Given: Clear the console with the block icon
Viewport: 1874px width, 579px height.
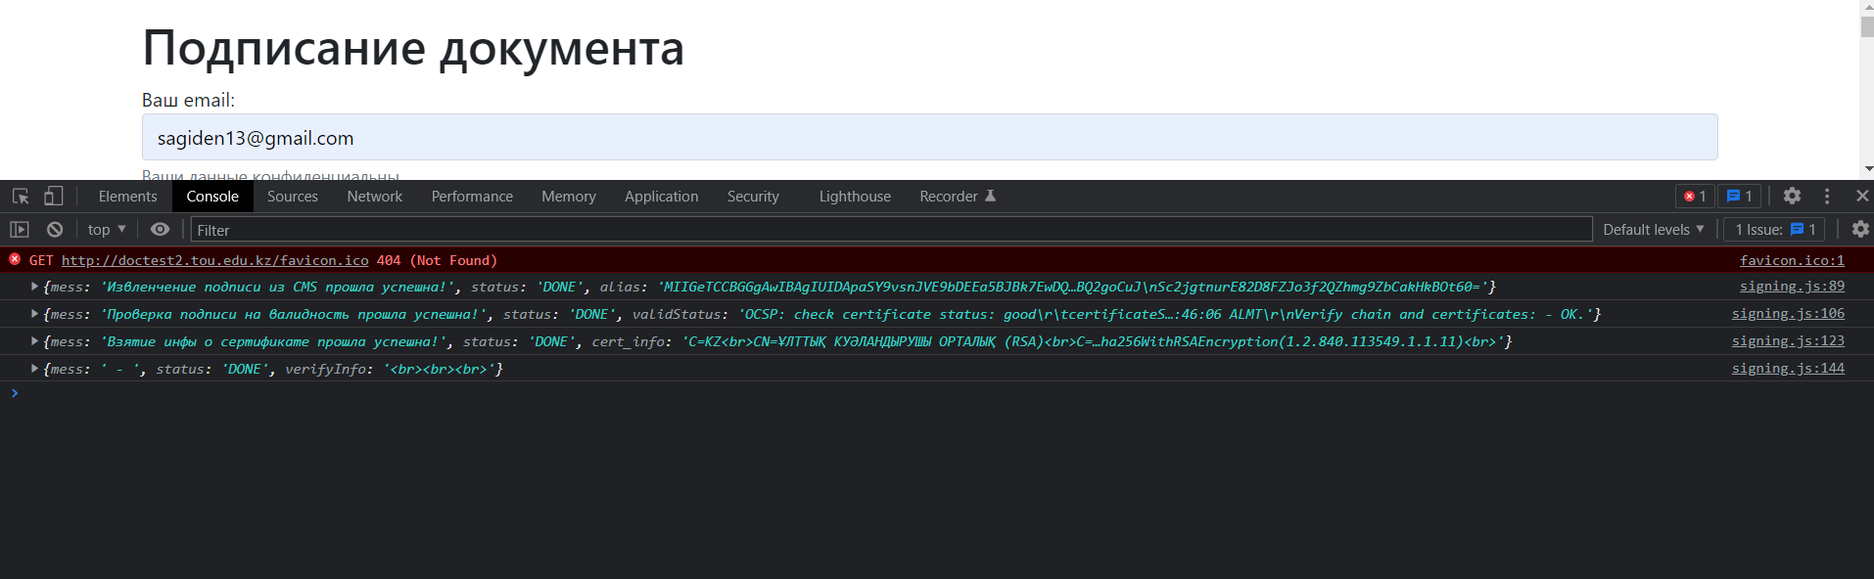Looking at the screenshot, I should pos(55,230).
